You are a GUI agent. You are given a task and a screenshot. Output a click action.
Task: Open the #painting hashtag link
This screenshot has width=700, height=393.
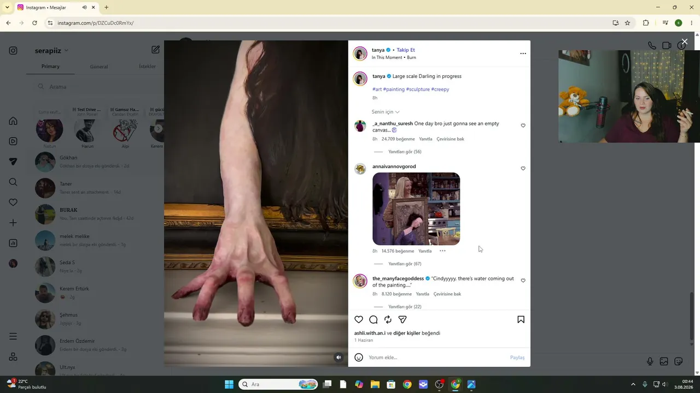394,90
